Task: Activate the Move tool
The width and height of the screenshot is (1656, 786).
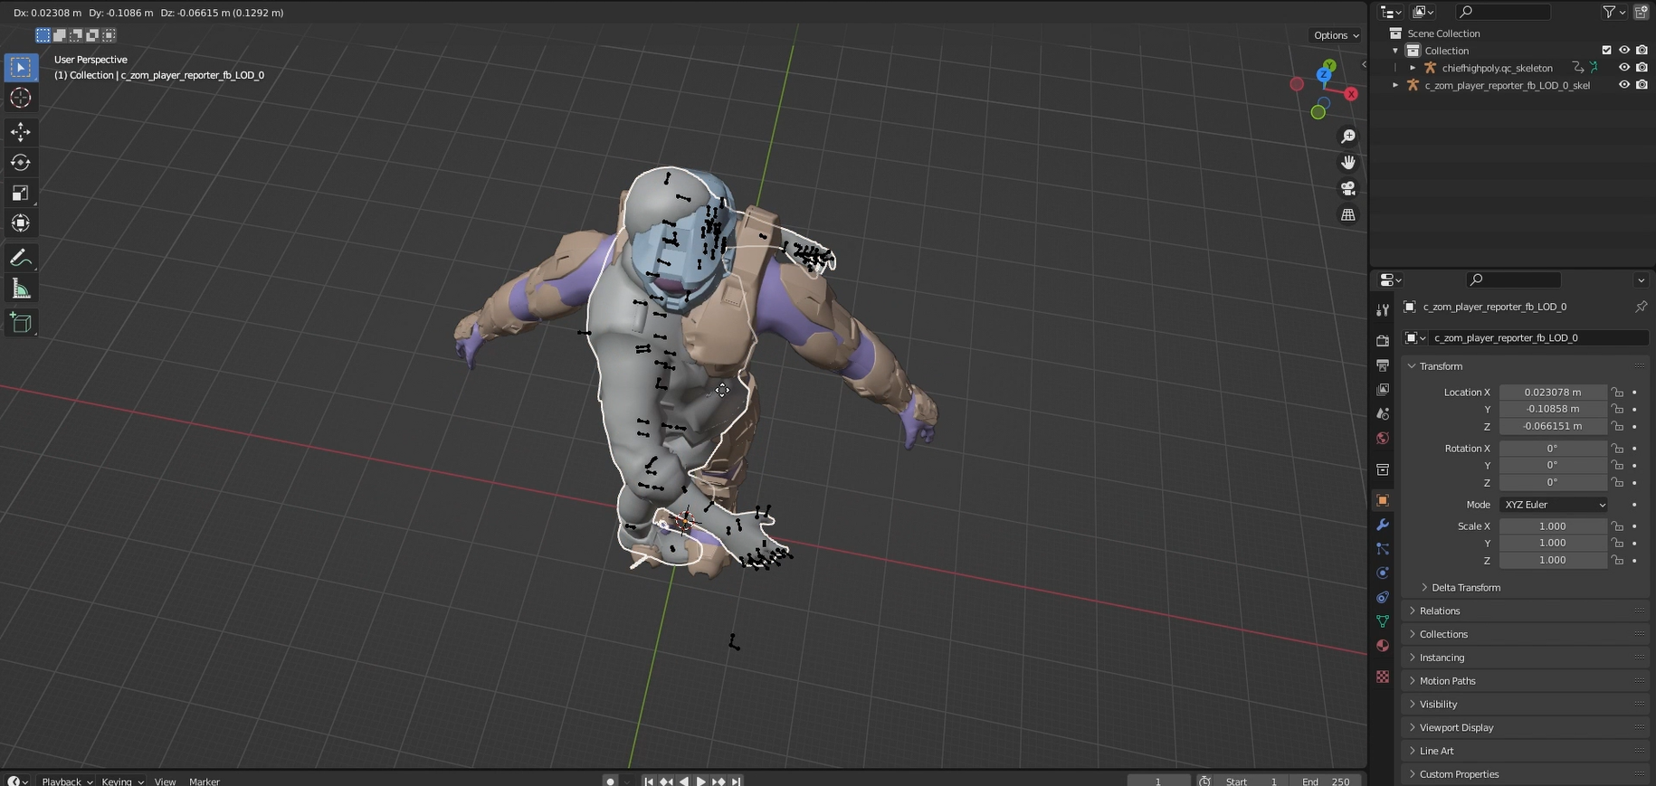Action: click(21, 132)
